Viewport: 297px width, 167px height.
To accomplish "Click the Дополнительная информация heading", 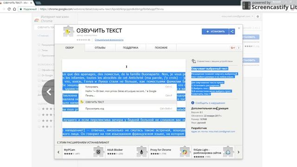I will click(210, 108).
